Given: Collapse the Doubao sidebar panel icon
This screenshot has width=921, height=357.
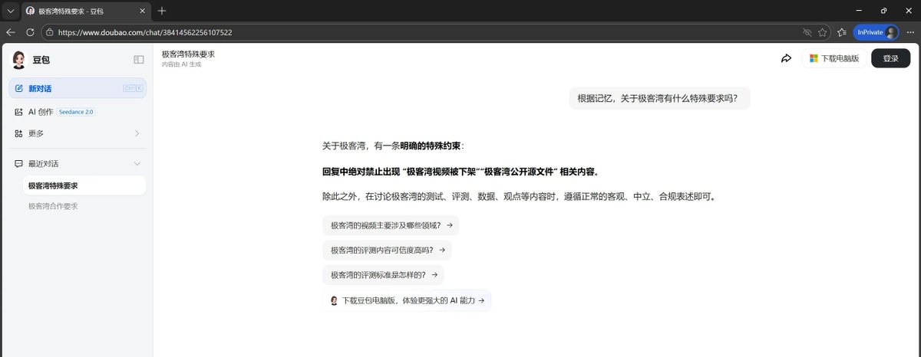Looking at the screenshot, I should pos(139,60).
